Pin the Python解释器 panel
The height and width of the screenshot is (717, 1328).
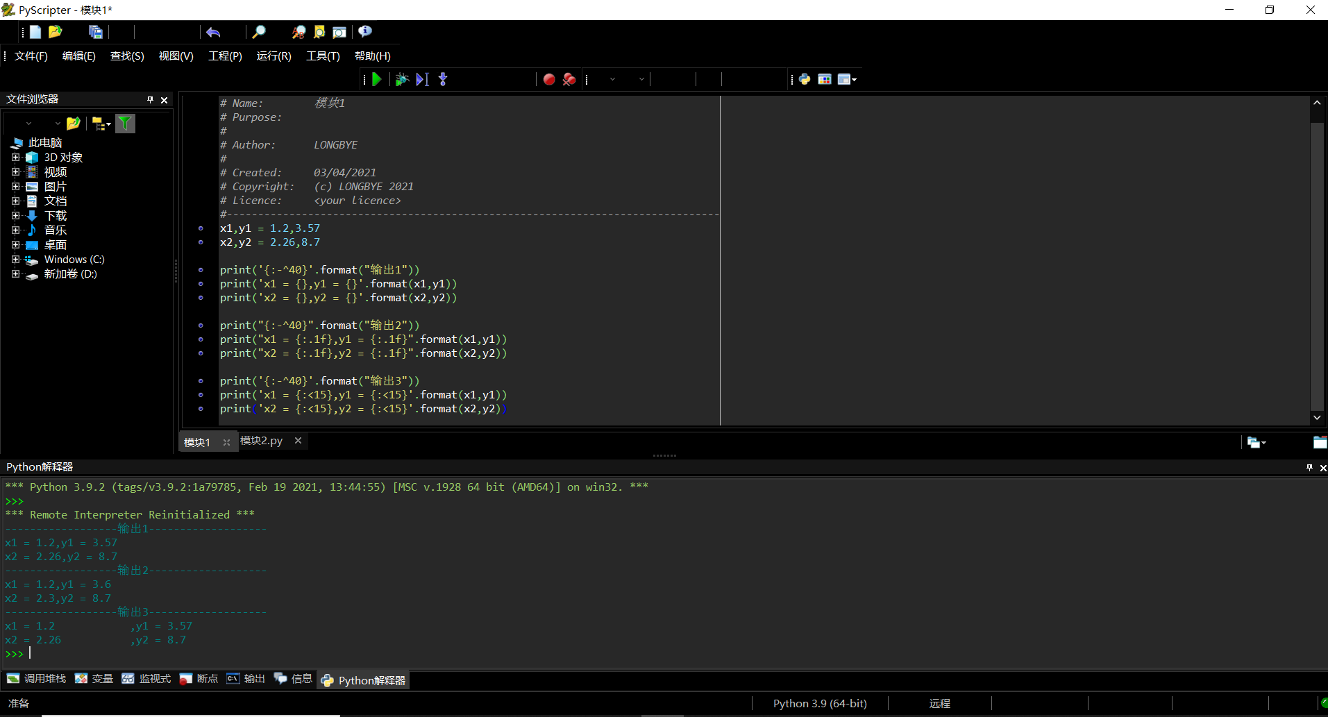1309,468
